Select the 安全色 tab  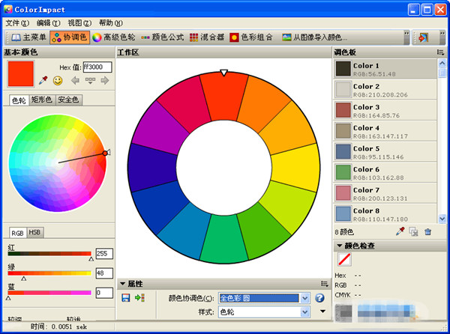[x=68, y=100]
